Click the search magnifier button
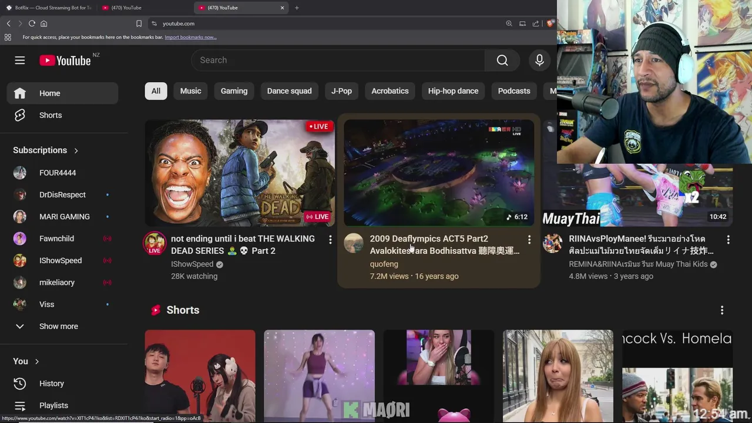752x423 pixels. (502, 60)
